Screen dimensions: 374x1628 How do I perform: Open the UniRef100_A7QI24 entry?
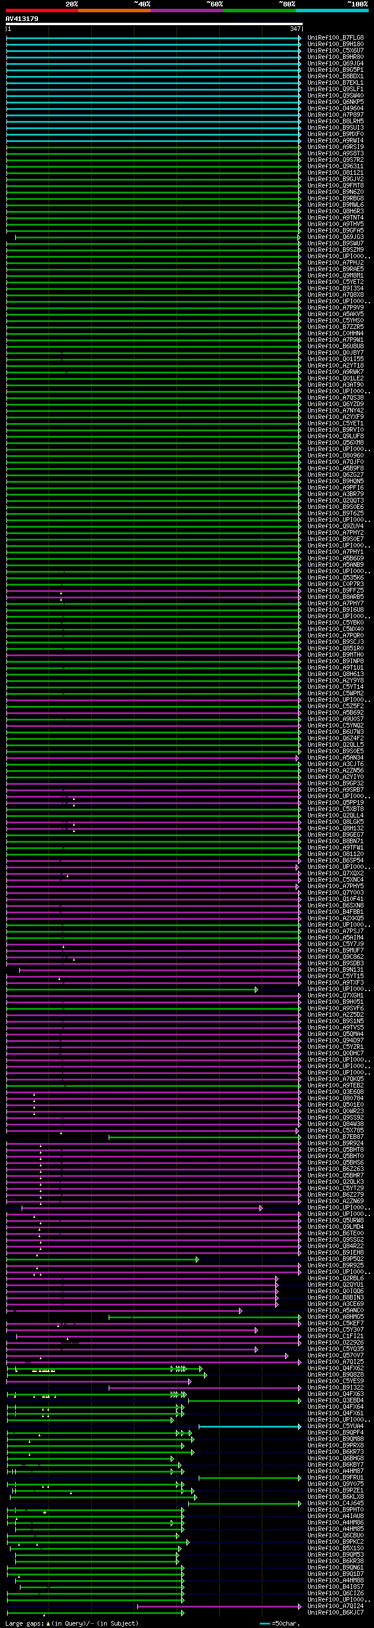point(335,1606)
